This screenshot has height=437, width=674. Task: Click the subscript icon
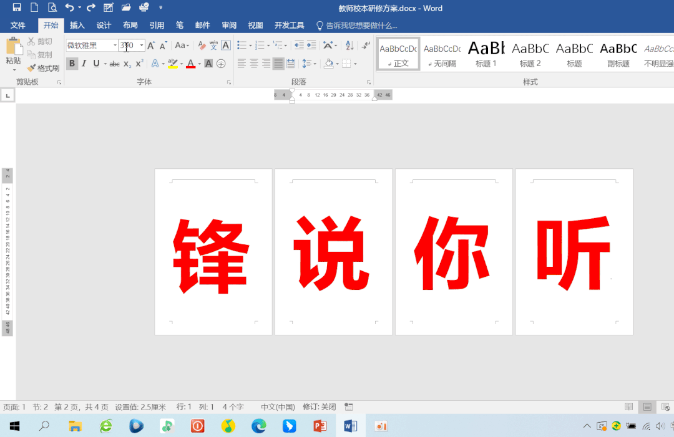coord(127,64)
